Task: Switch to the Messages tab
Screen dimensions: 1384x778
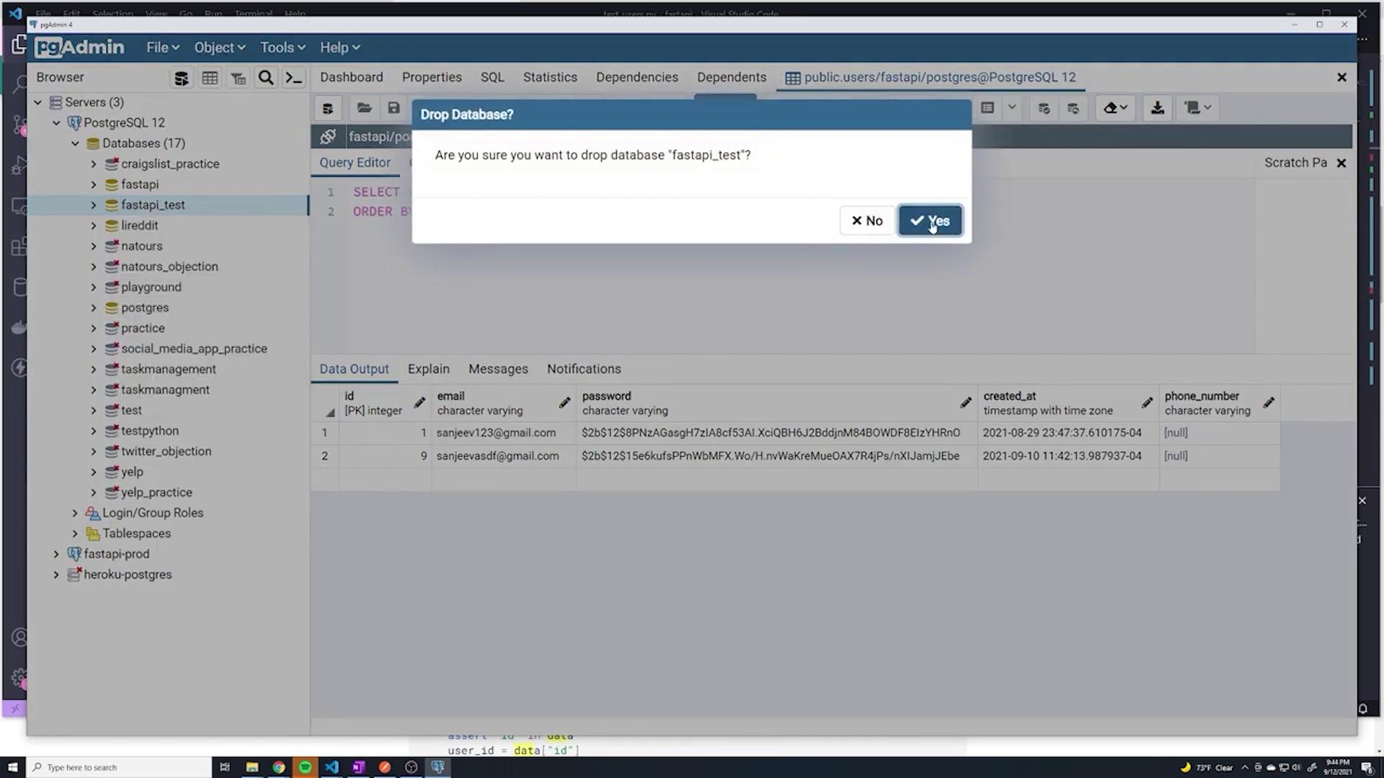Action: click(497, 369)
